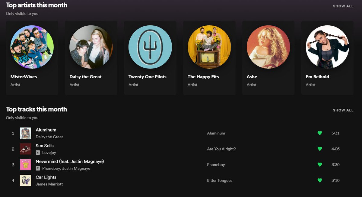This screenshot has height=197, width=362.
Task: Click track number 2 in the list
Action: coord(13,149)
